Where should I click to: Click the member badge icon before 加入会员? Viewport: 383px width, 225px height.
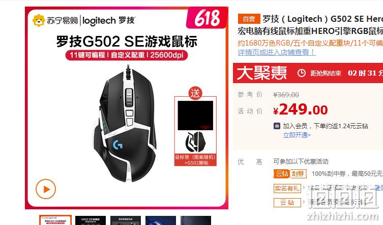click(x=277, y=126)
